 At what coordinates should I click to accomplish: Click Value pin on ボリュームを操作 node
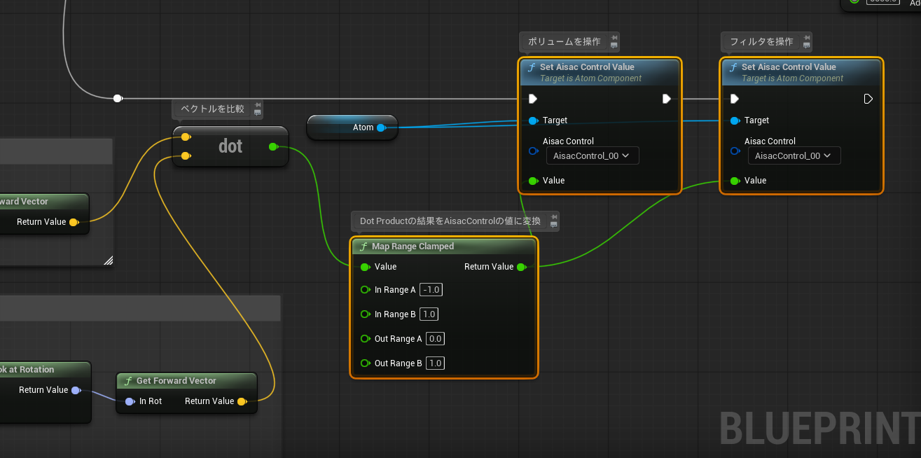coord(533,181)
